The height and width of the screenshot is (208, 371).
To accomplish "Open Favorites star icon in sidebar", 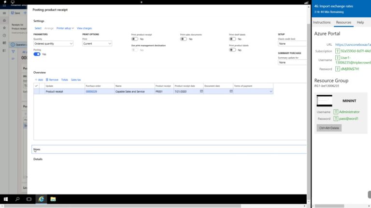I will click(x=4, y=28).
